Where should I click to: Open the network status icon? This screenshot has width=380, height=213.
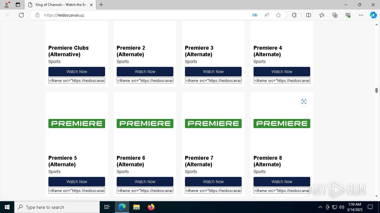(335, 207)
